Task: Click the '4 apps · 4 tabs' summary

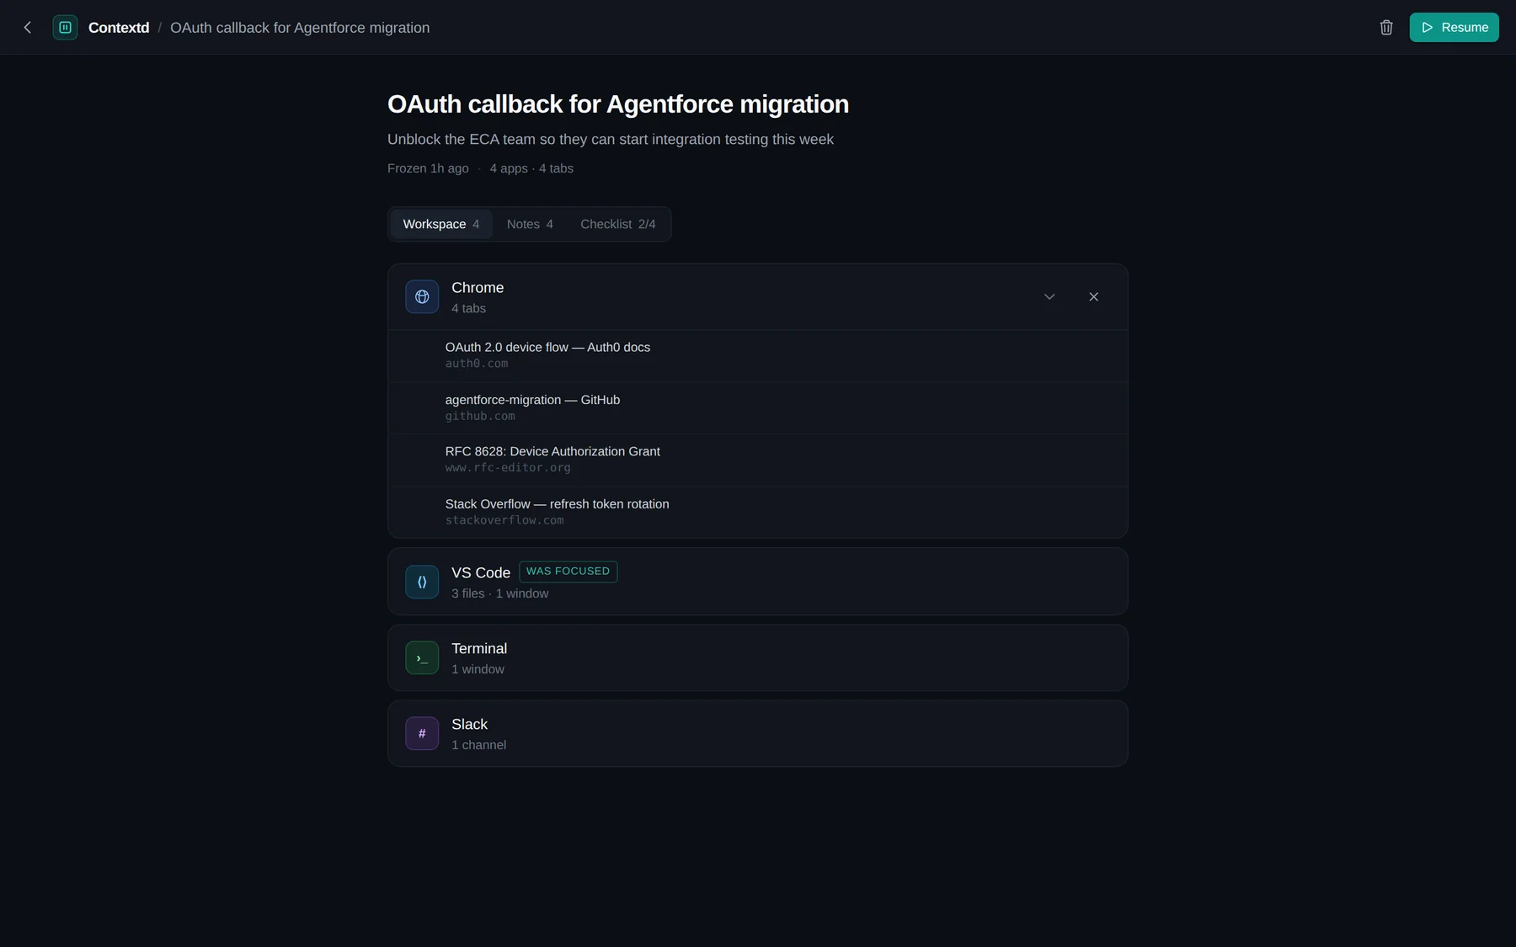Action: (x=531, y=168)
